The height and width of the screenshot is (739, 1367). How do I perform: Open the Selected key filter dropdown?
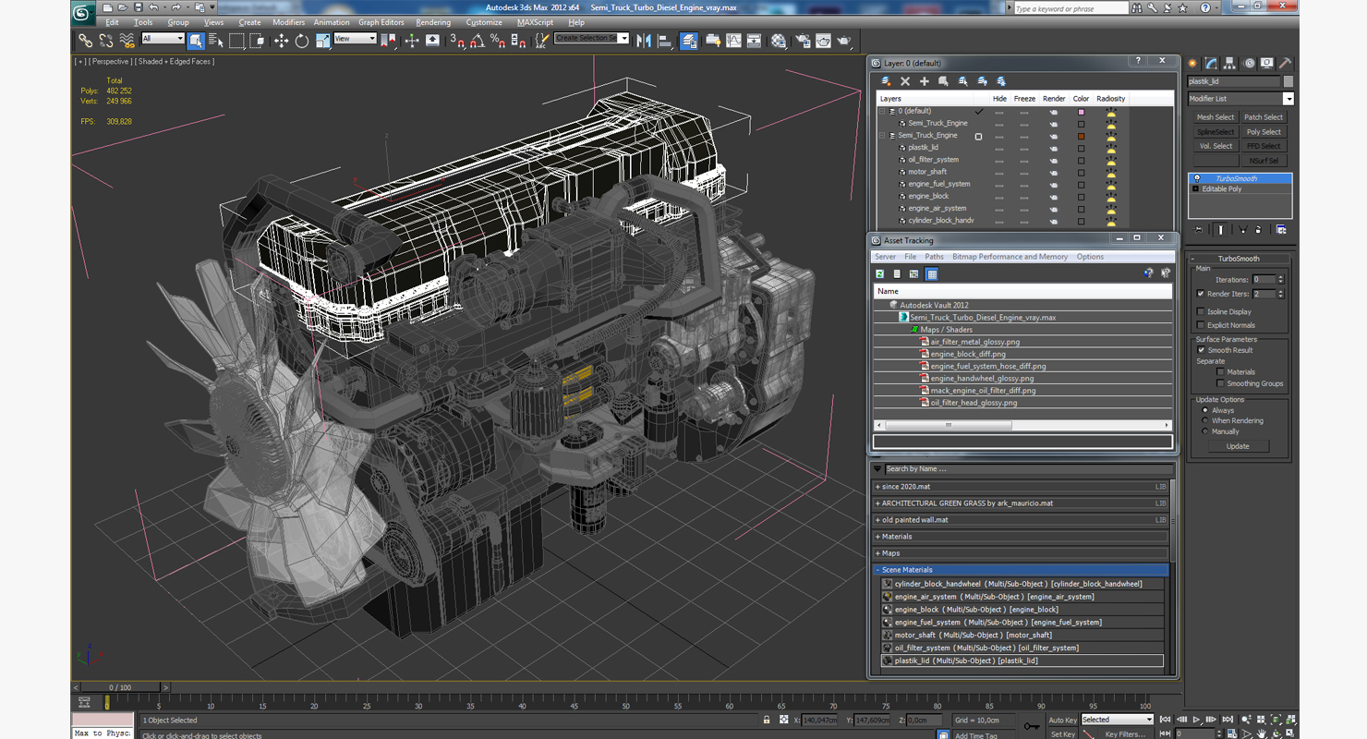tap(1117, 720)
